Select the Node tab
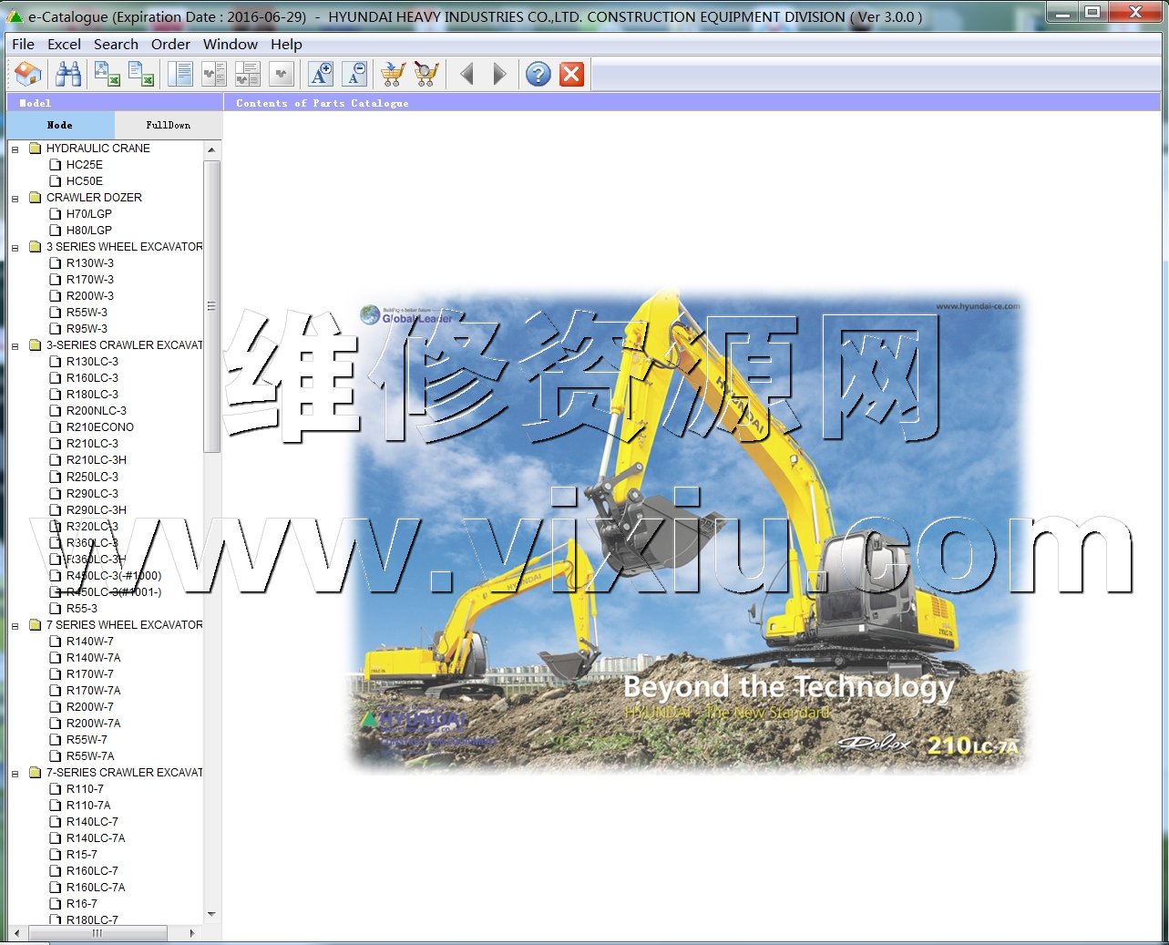1169x945 pixels. pos(60,125)
